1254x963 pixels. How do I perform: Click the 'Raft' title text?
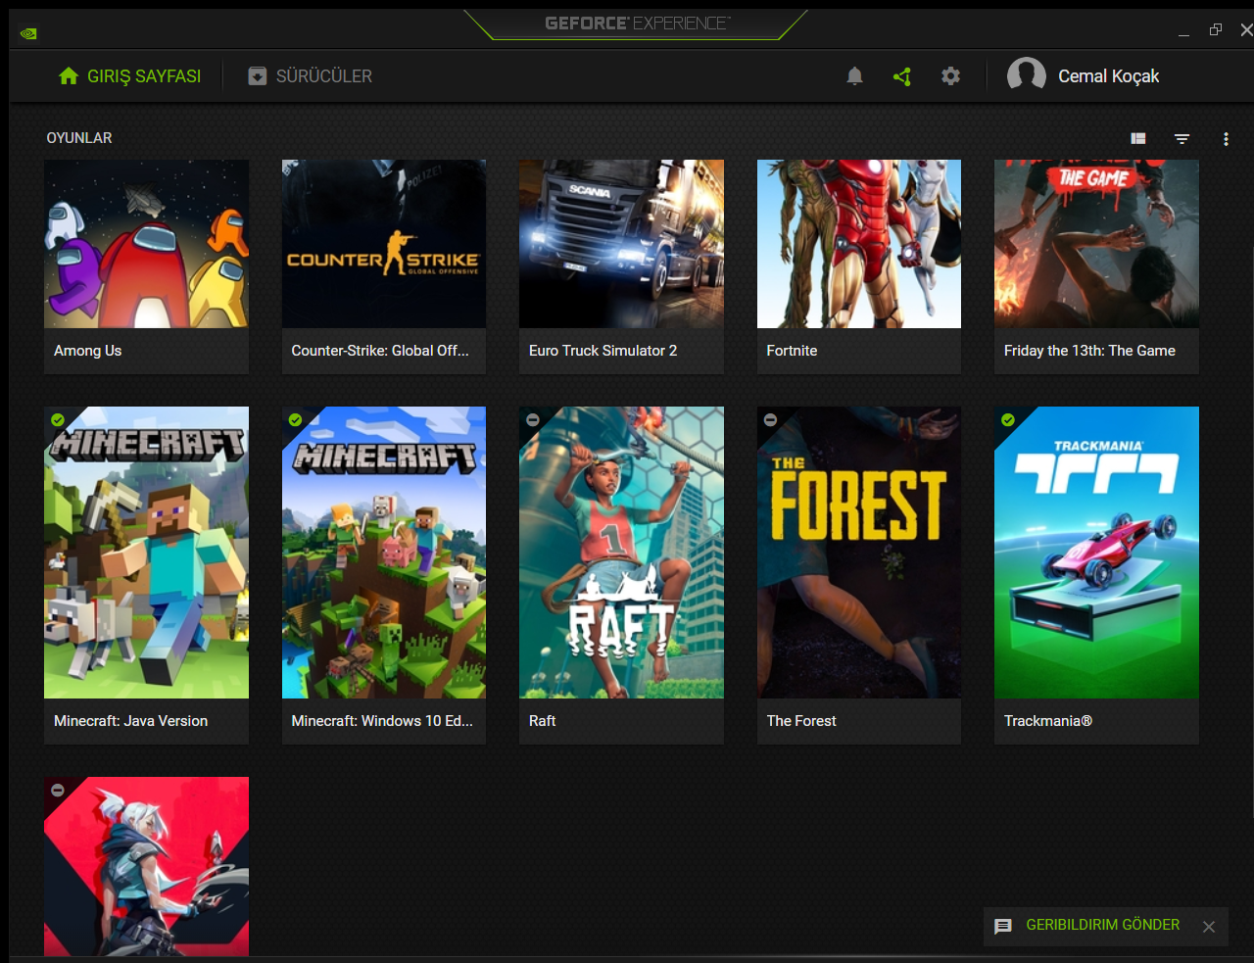[x=542, y=721]
